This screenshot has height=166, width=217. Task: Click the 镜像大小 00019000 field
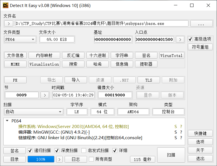point(115,95)
